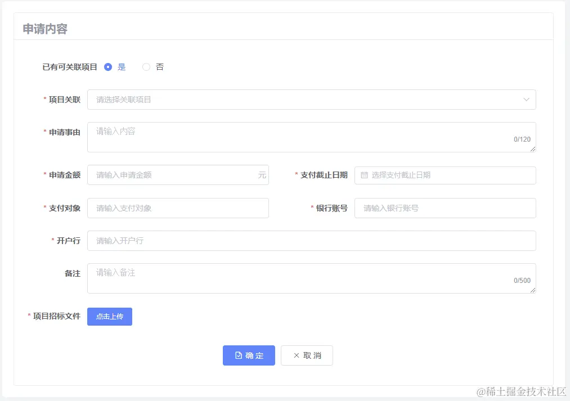This screenshot has height=401, width=570.
Task: Click the 元 unit suffix
Action: point(262,175)
